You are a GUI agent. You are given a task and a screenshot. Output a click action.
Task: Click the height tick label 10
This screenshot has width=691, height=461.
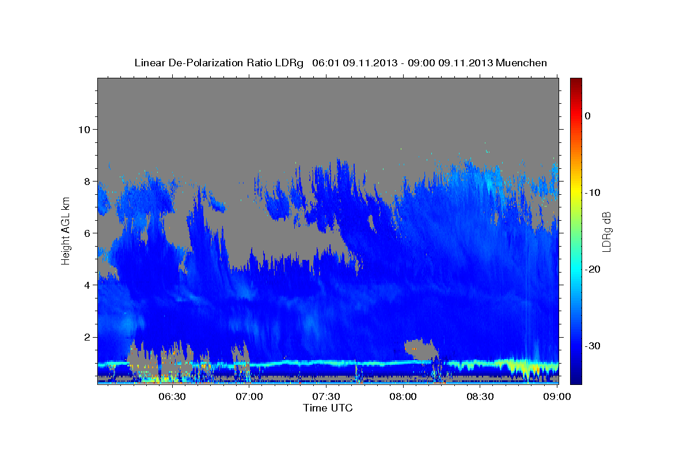coord(83,129)
